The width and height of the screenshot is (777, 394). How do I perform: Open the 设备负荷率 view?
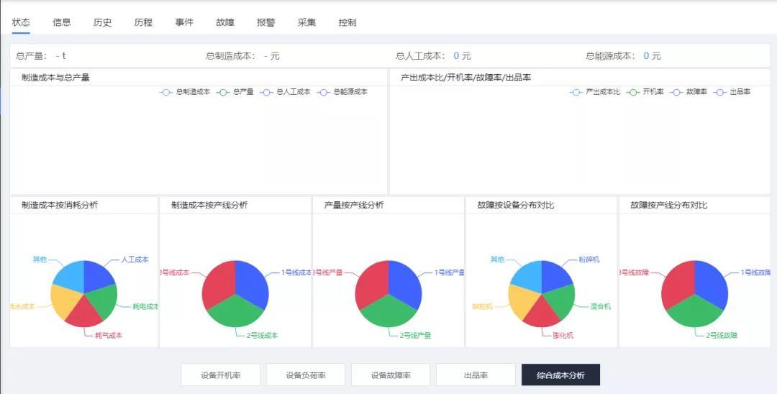(x=306, y=375)
